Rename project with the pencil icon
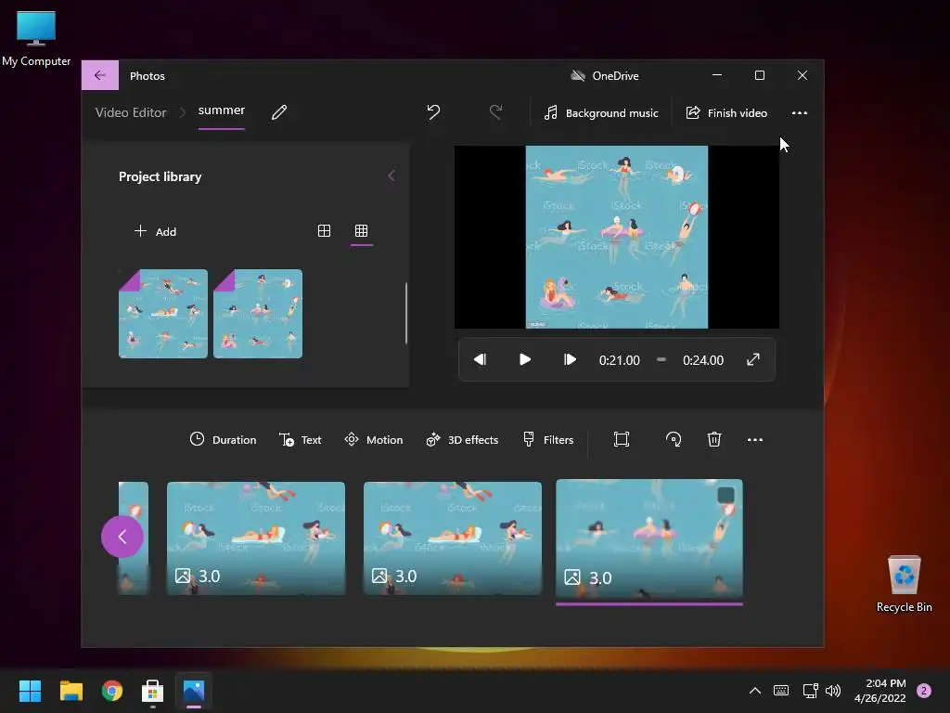The image size is (950, 713). pos(279,112)
